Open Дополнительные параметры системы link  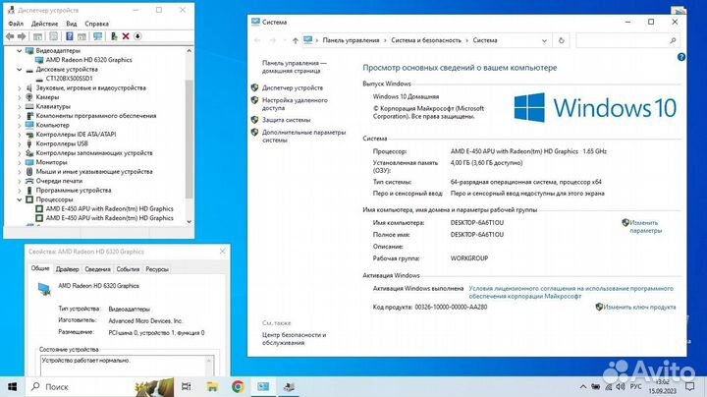pos(303,137)
